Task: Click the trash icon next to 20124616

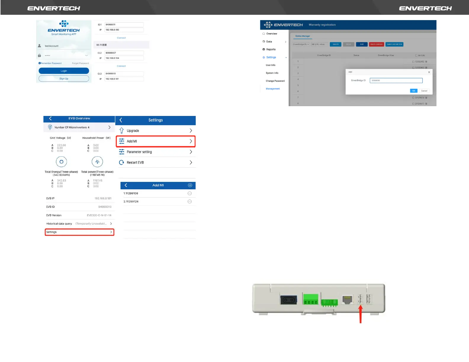Action: [426, 98]
